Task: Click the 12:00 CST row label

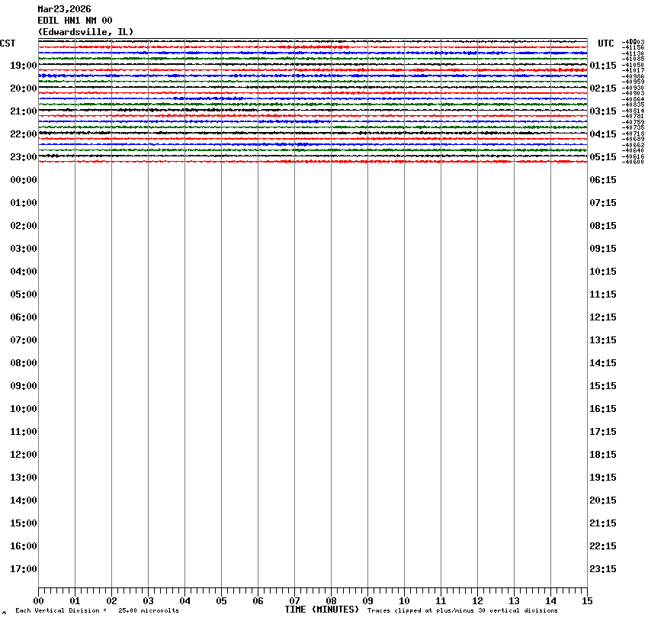Action: (x=24, y=455)
